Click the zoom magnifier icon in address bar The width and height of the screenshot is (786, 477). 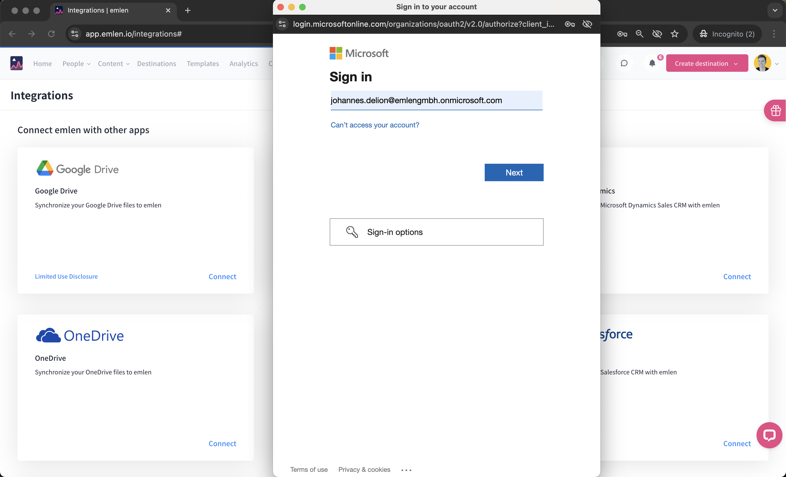pos(639,34)
